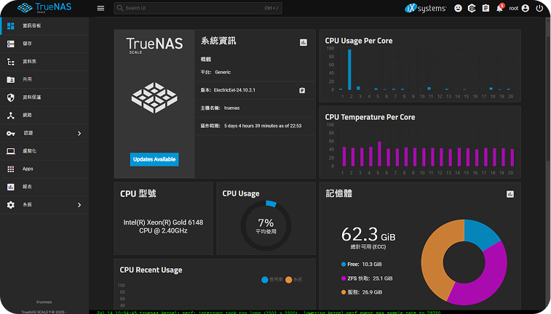The height and width of the screenshot is (314, 551).
Task: Open Apps from the sidebar
Action: [x=28, y=169]
